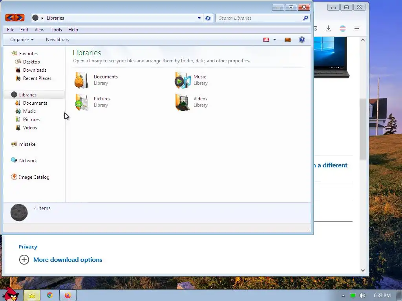The image size is (402, 301).
Task: Open the mistake user folder
Action: [x=27, y=144]
